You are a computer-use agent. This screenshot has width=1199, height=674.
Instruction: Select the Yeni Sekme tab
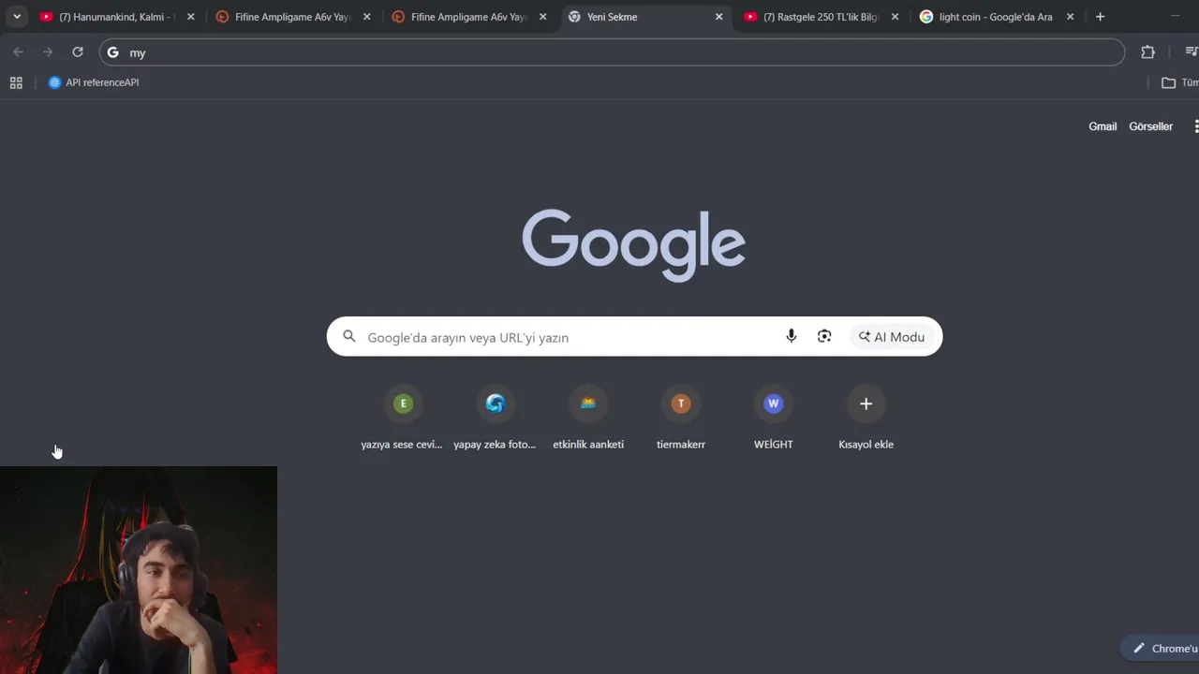pyautogui.click(x=644, y=17)
